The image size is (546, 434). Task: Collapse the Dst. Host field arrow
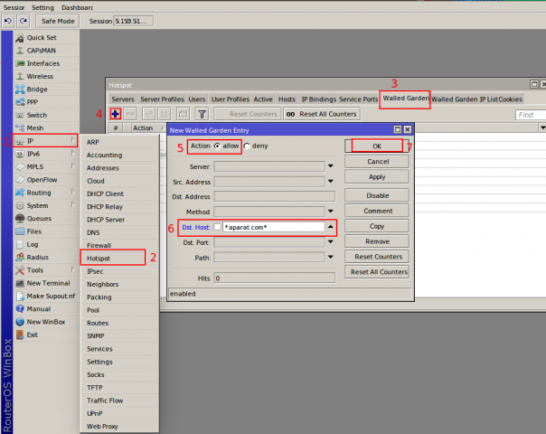331,227
